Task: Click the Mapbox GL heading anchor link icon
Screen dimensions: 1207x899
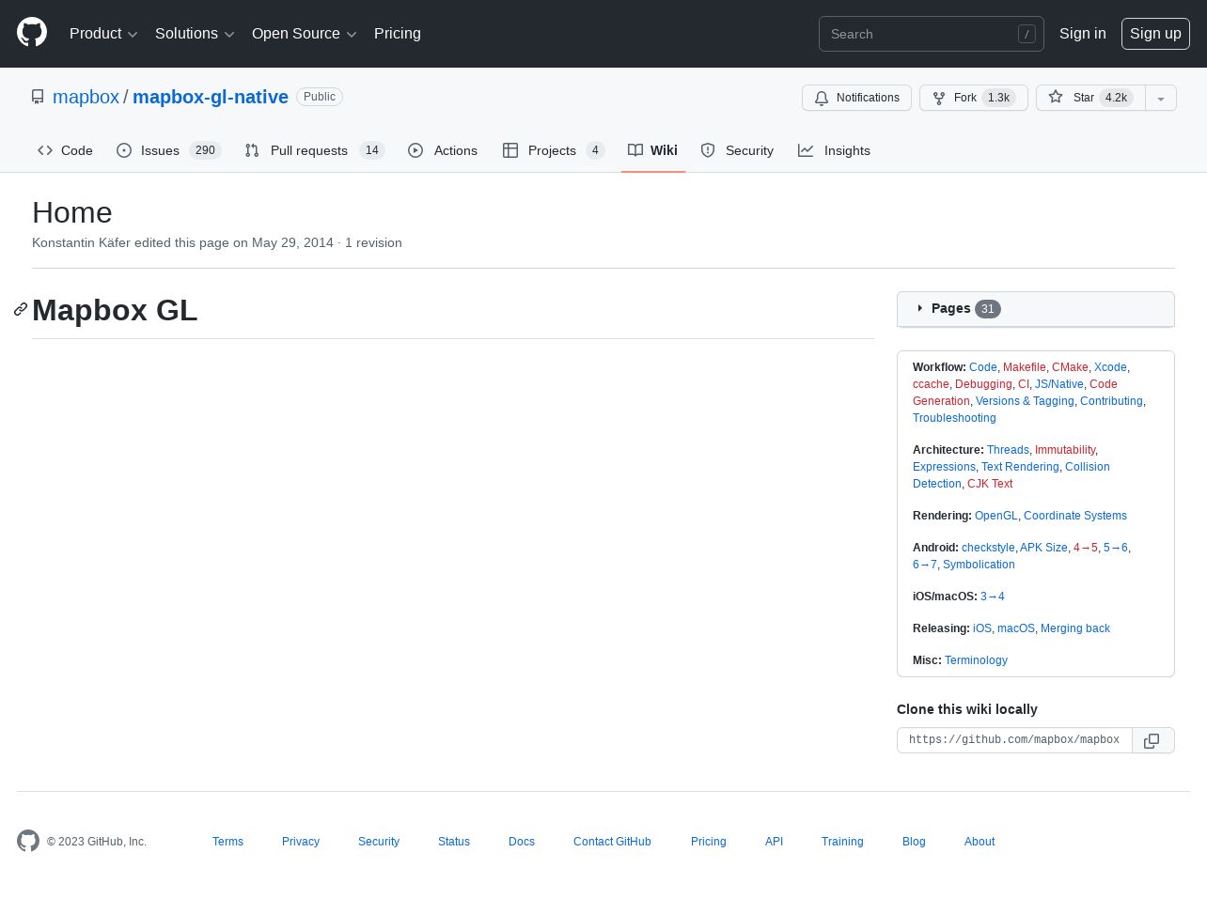Action: (x=21, y=310)
